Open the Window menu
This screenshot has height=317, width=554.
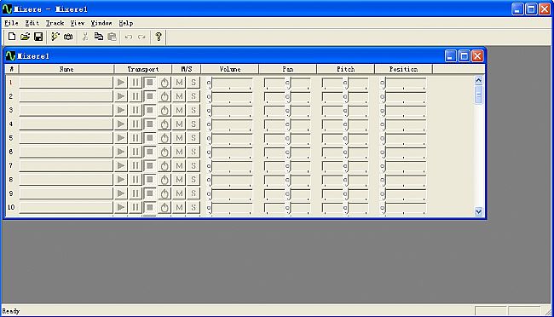point(101,23)
